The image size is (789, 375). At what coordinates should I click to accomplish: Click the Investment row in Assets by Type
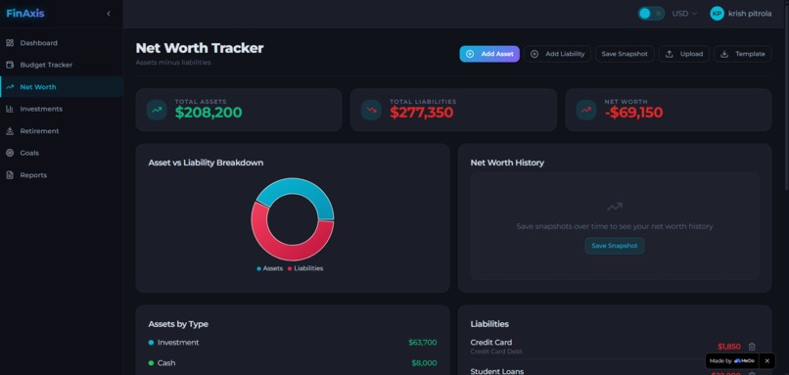click(293, 343)
